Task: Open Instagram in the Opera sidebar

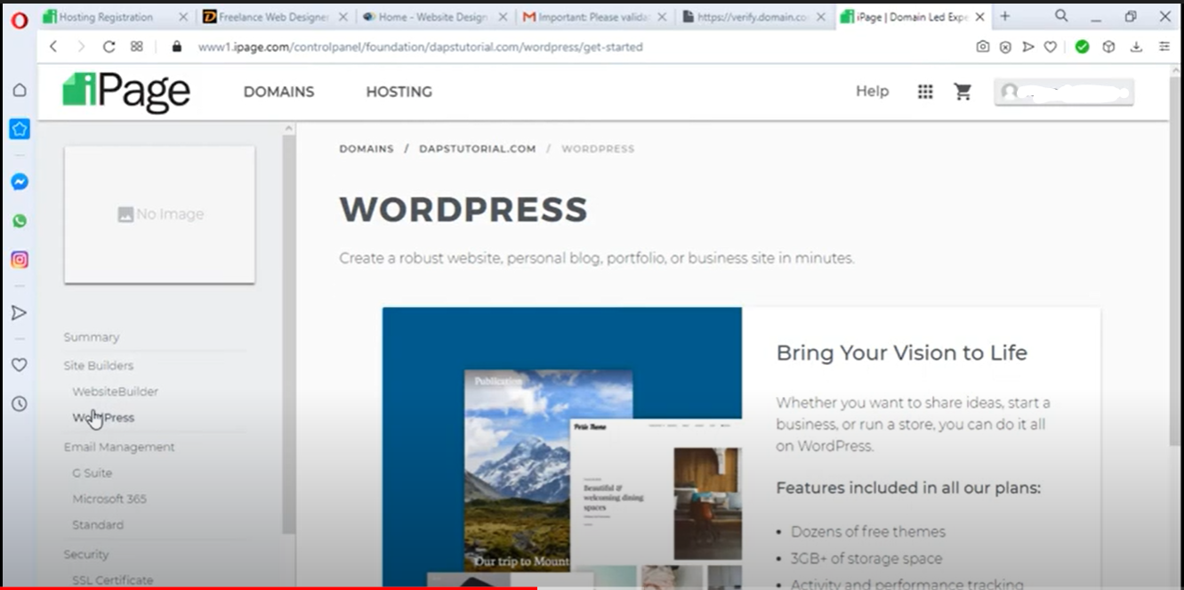Action: pyautogui.click(x=19, y=260)
